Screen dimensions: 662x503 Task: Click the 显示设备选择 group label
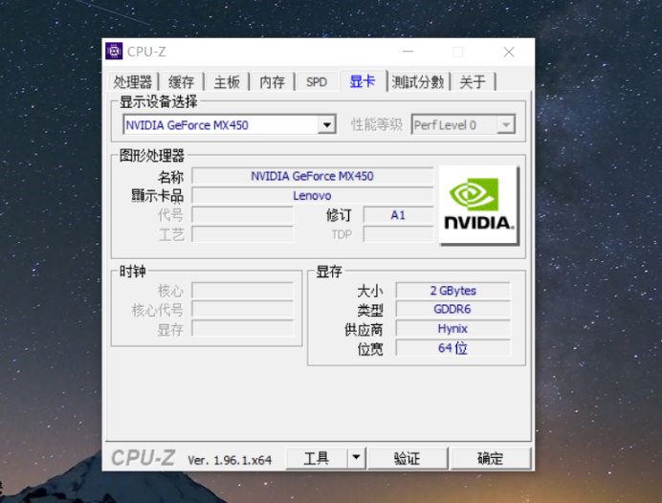point(158,101)
